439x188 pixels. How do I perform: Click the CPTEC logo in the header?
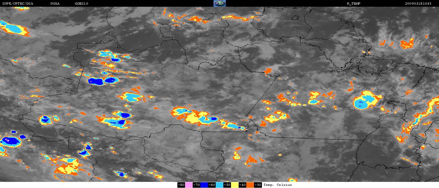click(220, 3)
